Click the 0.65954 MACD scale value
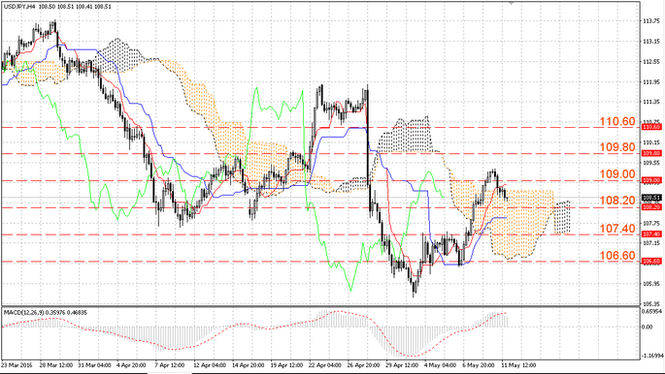The image size is (665, 374). click(651, 312)
